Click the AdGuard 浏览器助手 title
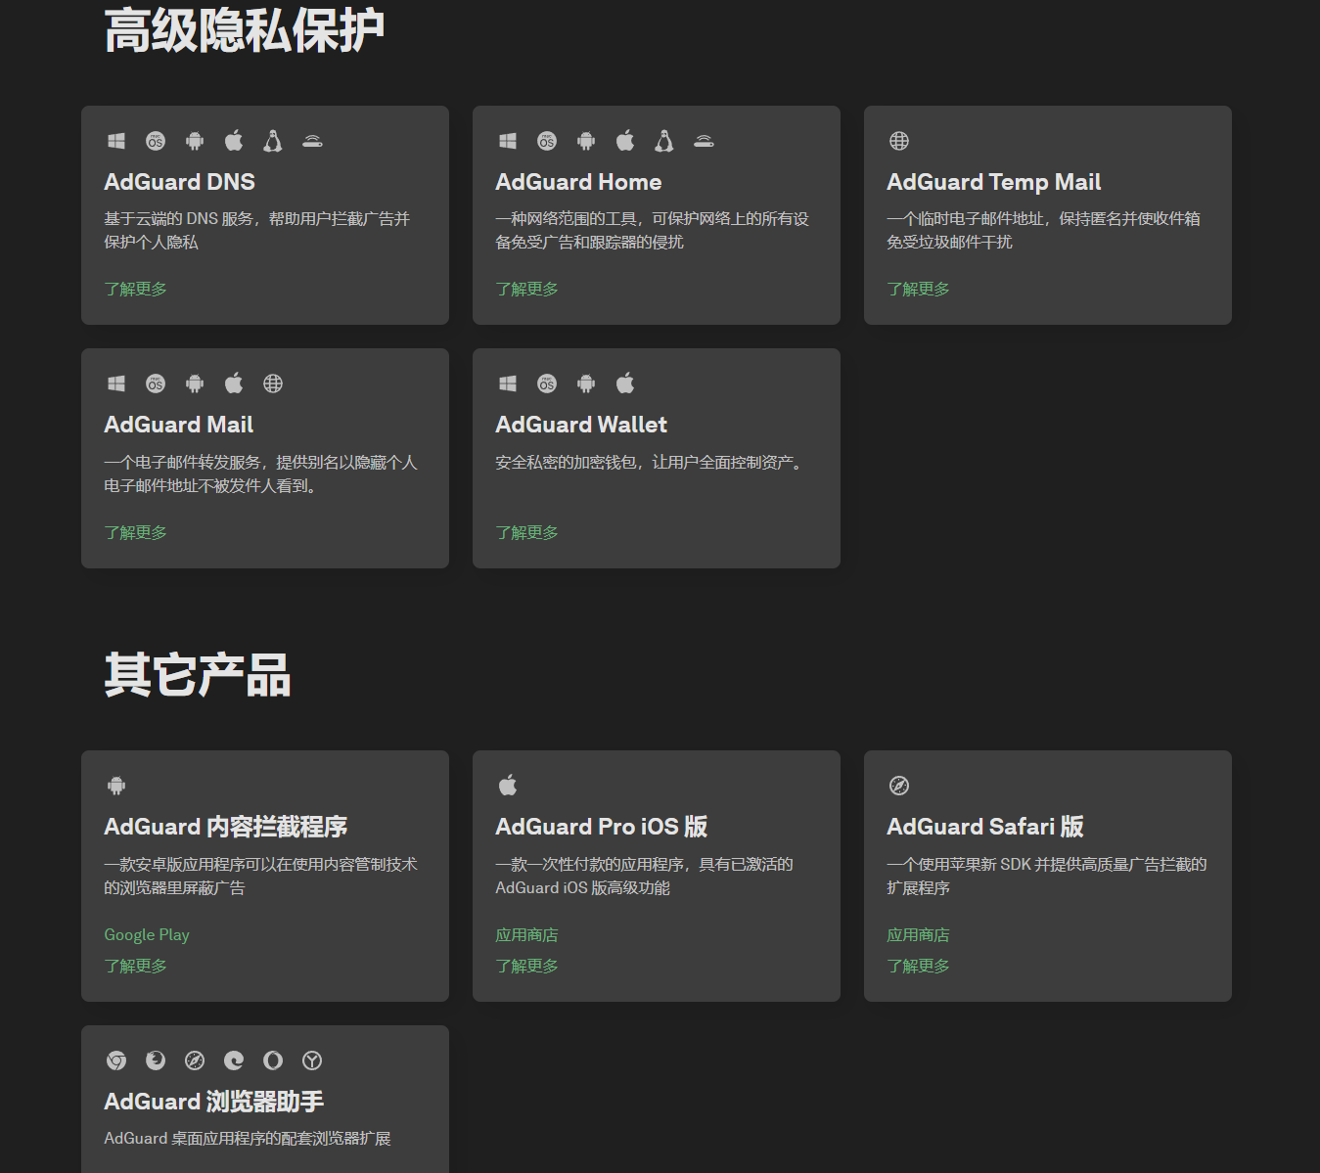The image size is (1320, 1173). tap(214, 1102)
